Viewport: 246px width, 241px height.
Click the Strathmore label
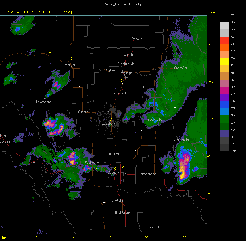(147, 174)
